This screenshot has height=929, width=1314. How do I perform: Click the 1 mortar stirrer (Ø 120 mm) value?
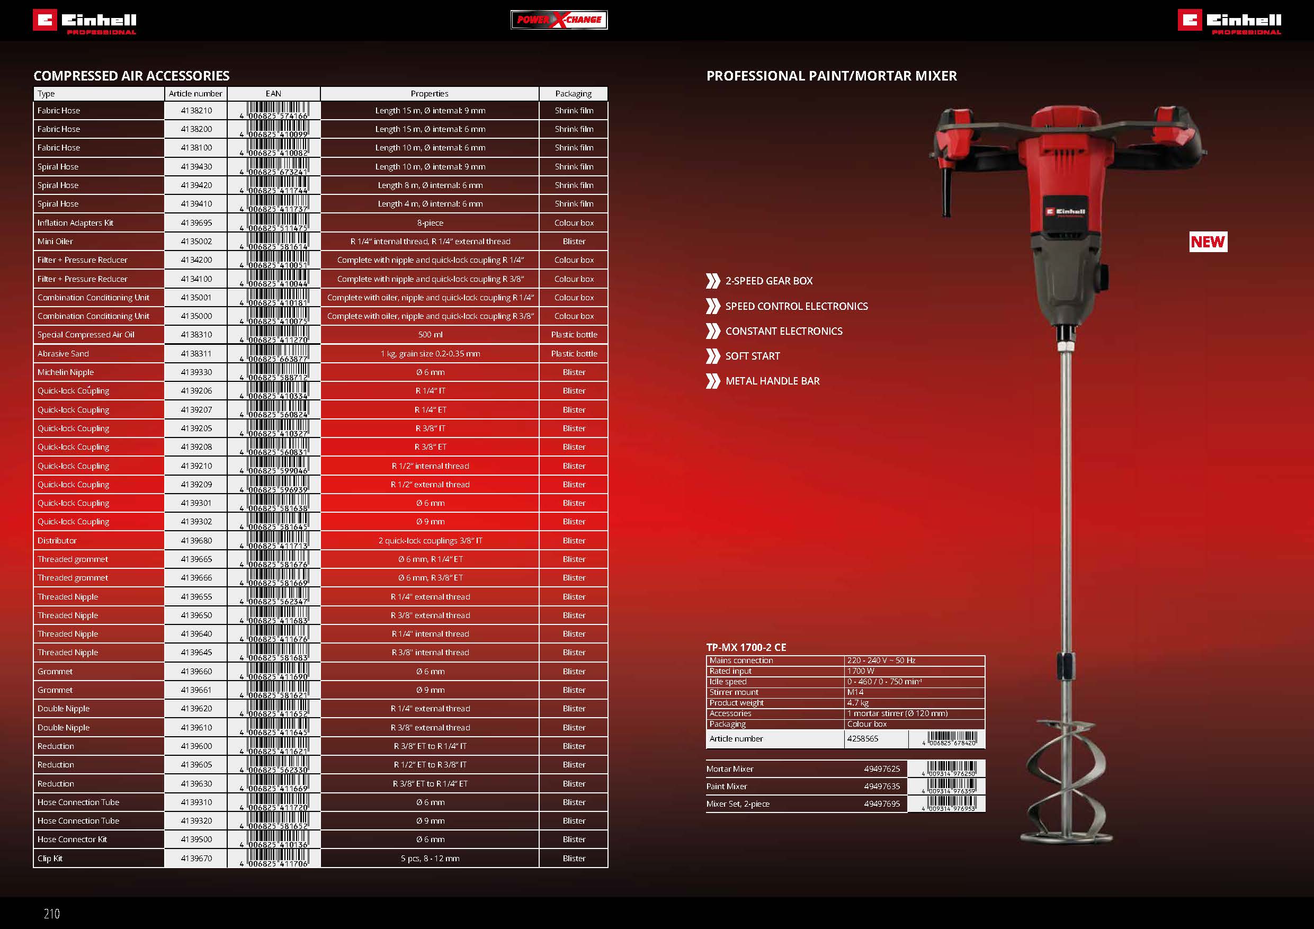point(897,713)
